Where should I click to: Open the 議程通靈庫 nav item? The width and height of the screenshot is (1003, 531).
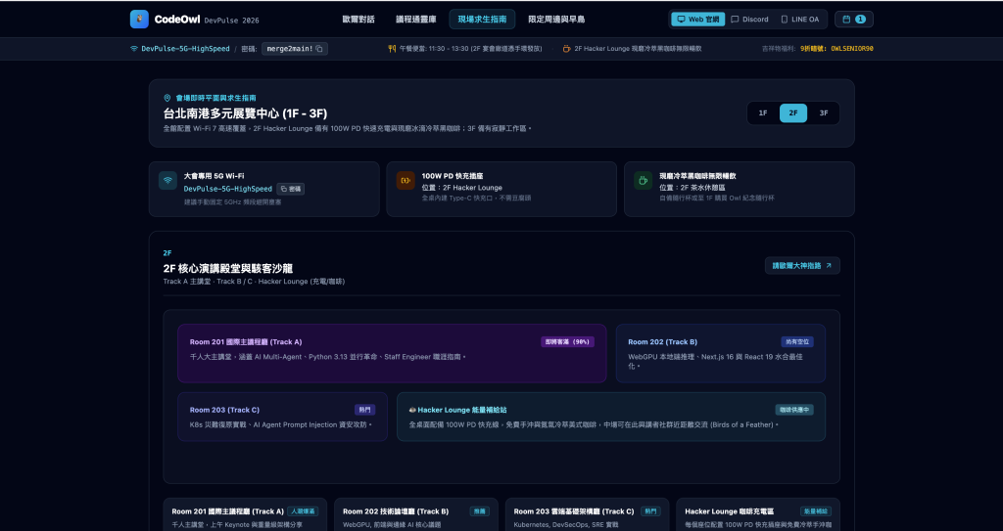click(415, 20)
